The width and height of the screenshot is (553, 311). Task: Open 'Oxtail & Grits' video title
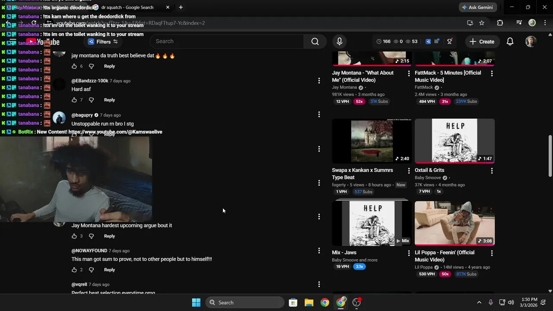[x=429, y=170]
